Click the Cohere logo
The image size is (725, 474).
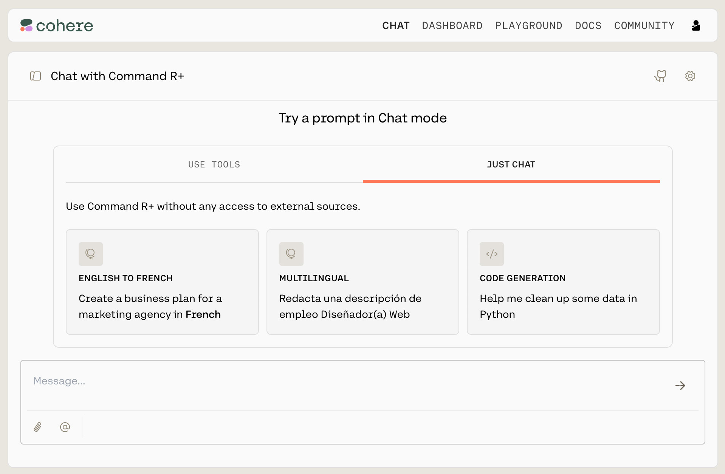[57, 26]
